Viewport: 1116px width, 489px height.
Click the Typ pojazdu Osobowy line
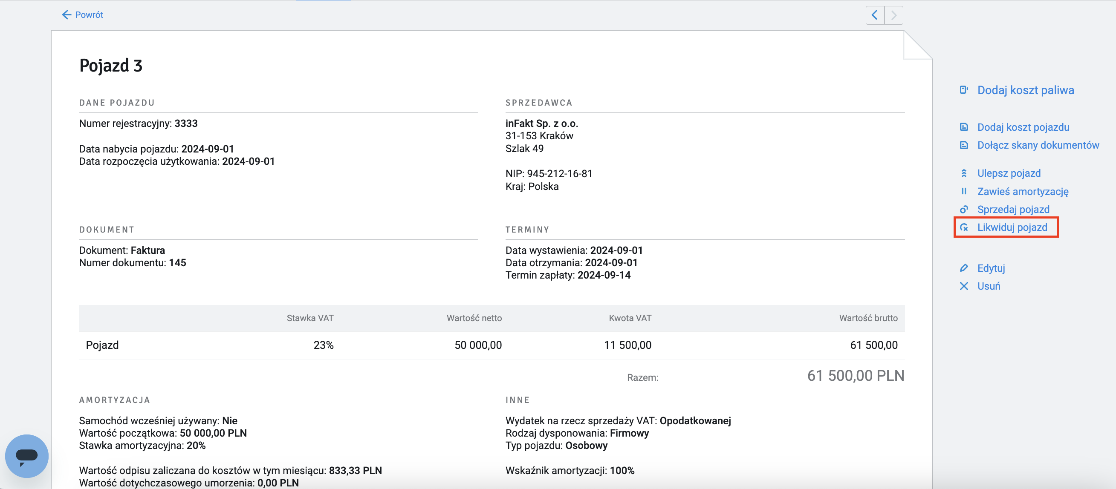[x=556, y=446]
